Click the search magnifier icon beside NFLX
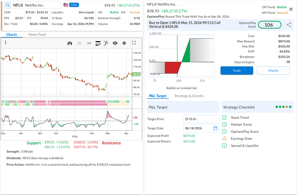 (8, 5)
